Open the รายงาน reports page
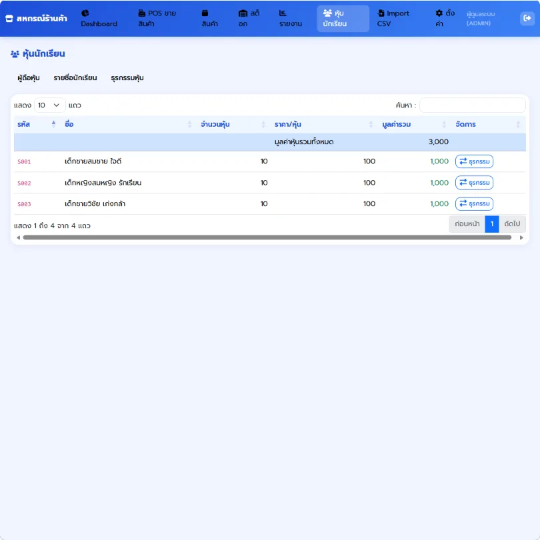Viewport: 540px width, 540px height. point(291,18)
